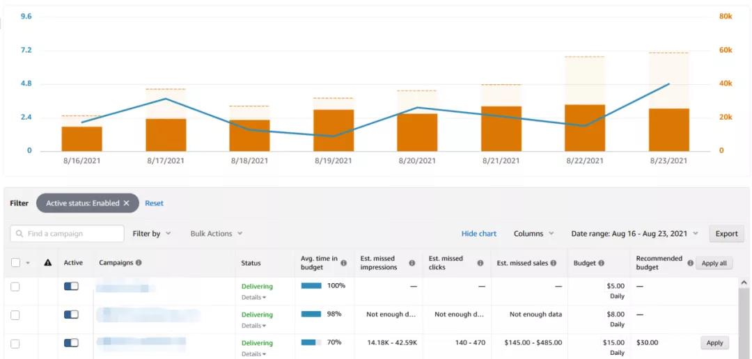Click info icon for Recommended budget column
Viewport: 752px width, 359px height.
(x=690, y=263)
